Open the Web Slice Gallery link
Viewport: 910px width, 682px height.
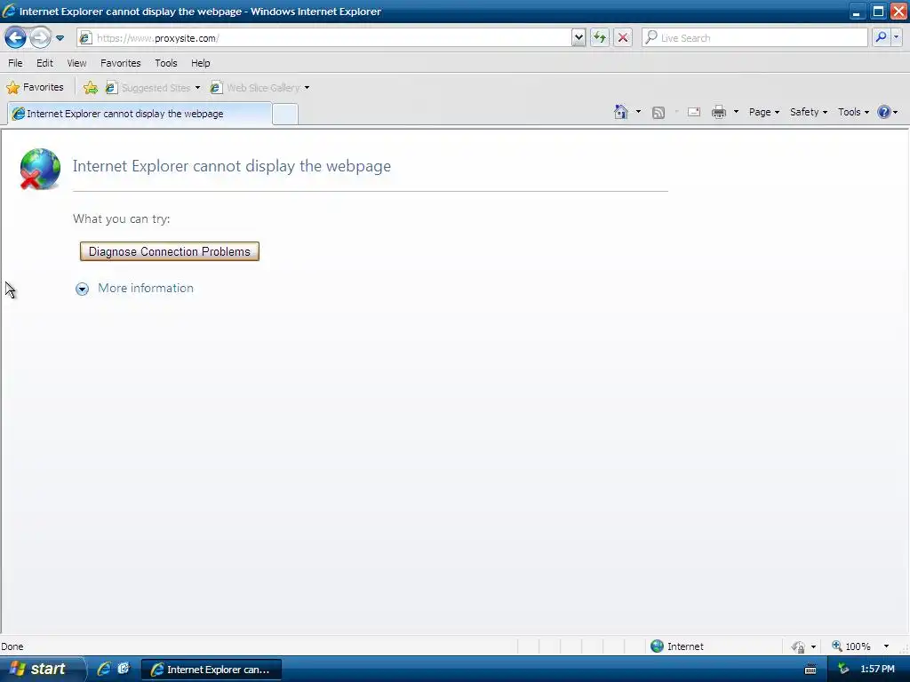pyautogui.click(x=255, y=88)
